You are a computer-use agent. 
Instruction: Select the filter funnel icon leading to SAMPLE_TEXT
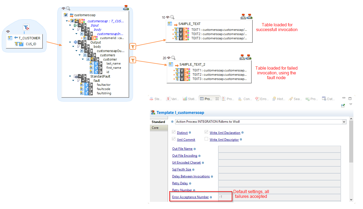click(133, 46)
